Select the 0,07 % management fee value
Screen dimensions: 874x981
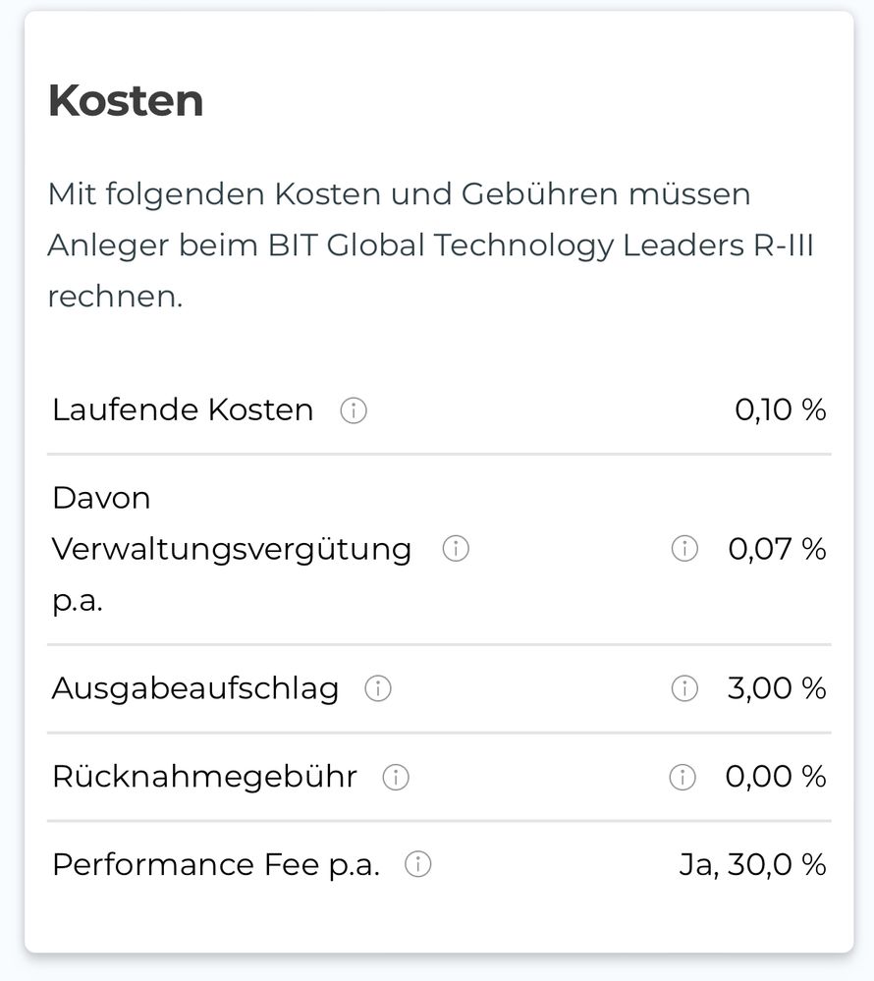[777, 549]
